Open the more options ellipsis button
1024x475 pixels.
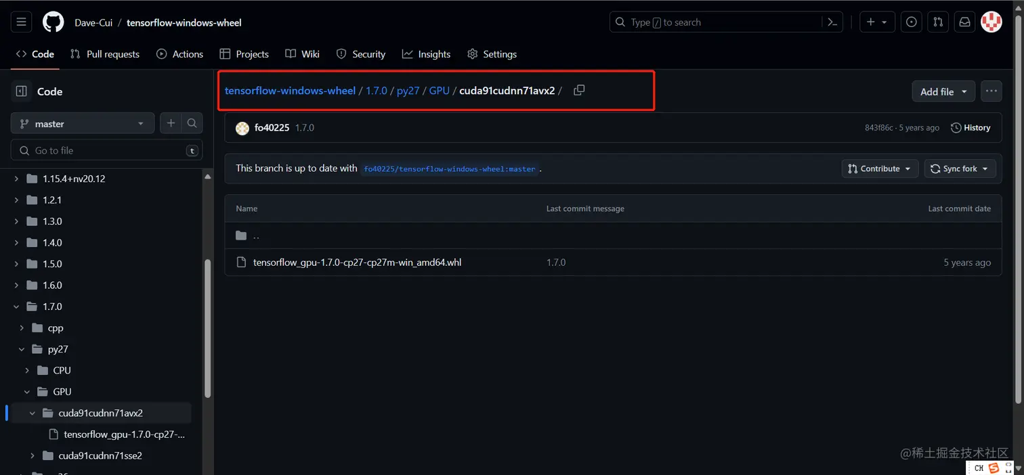[x=991, y=91]
